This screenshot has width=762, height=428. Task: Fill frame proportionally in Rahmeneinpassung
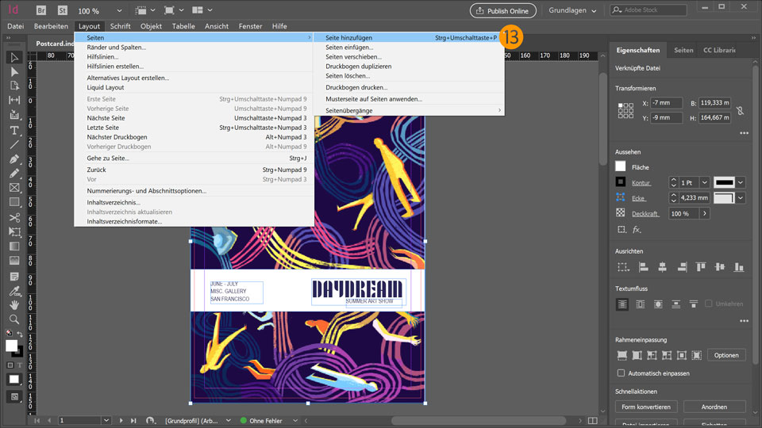click(622, 355)
